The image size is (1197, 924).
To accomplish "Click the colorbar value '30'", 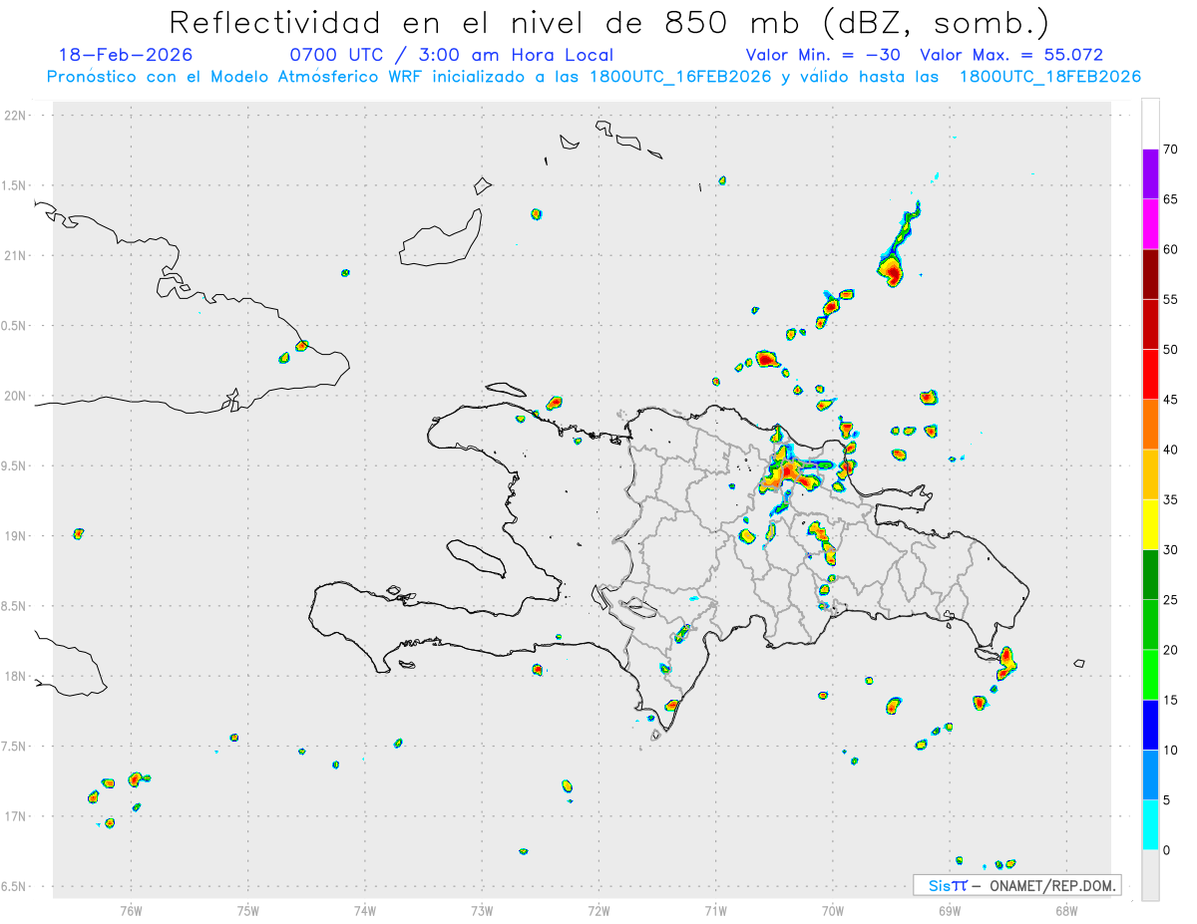I will [1170, 550].
